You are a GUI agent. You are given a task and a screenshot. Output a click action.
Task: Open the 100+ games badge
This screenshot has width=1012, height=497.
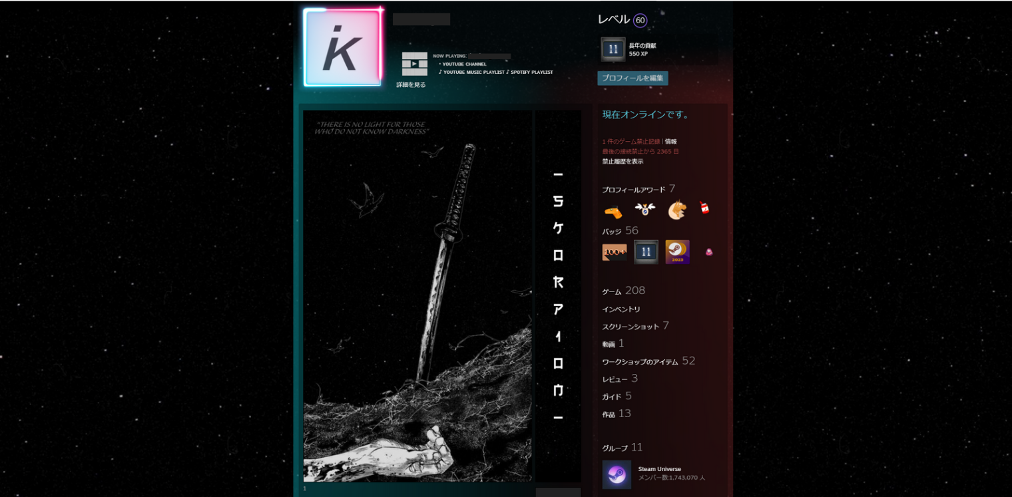point(615,252)
